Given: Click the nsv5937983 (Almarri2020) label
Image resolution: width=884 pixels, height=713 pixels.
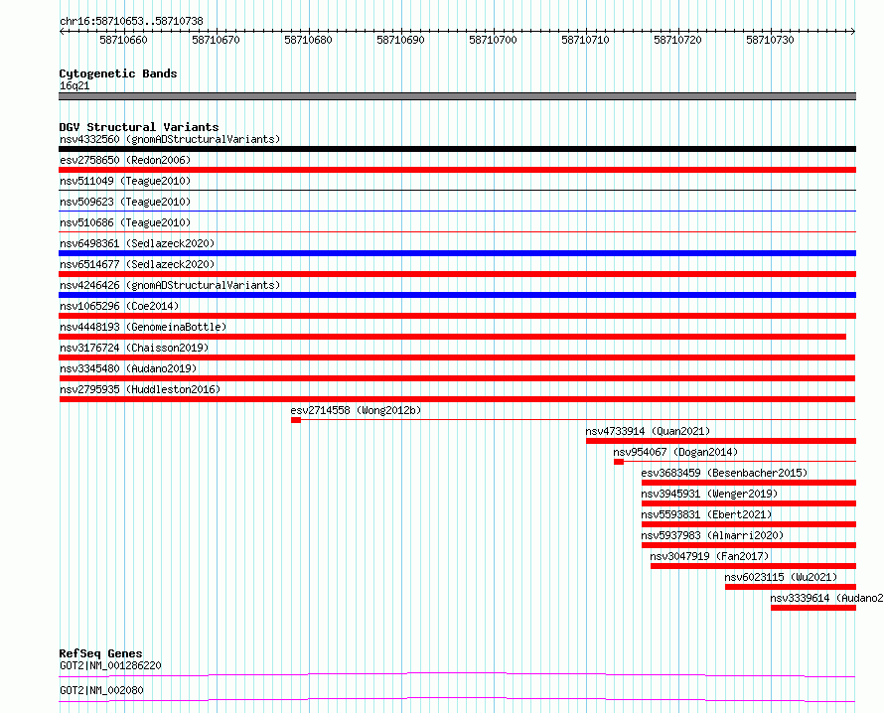Looking at the screenshot, I should pos(712,535).
